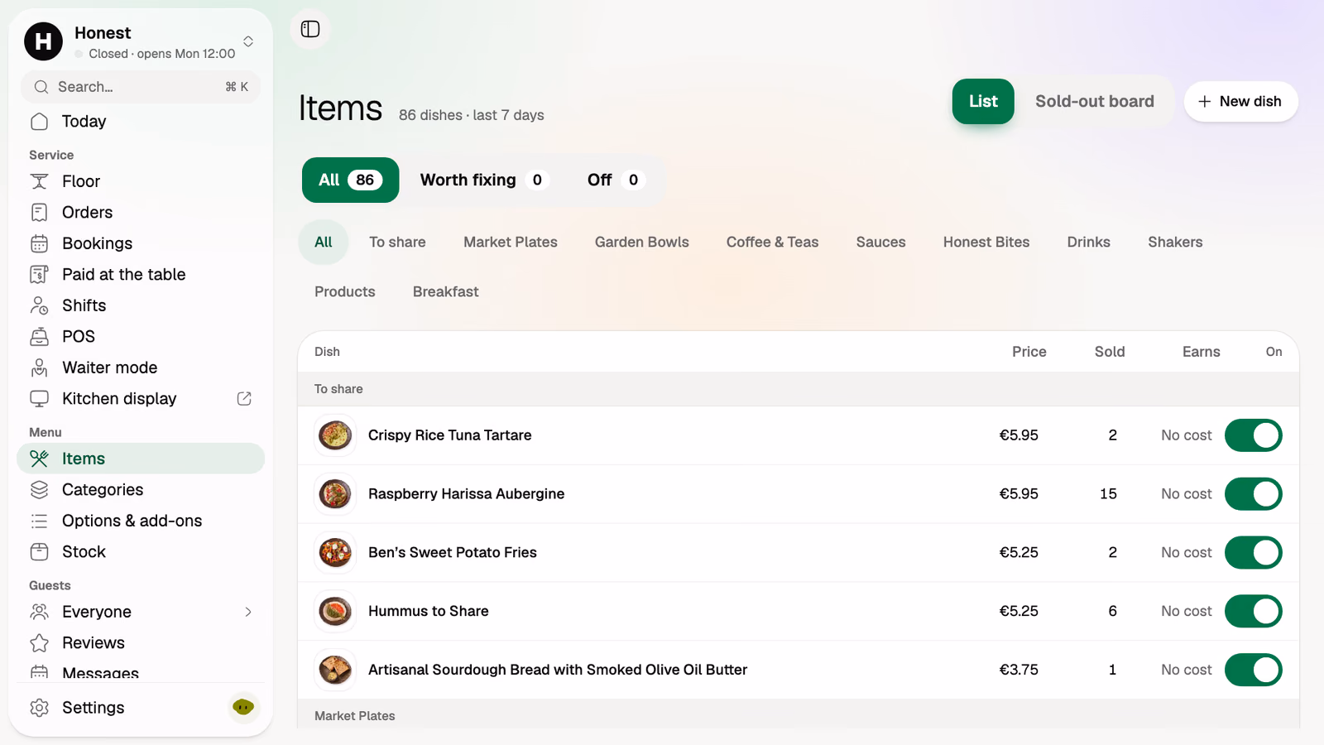Open POS via its register icon
The width and height of the screenshot is (1324, 745).
[39, 337]
